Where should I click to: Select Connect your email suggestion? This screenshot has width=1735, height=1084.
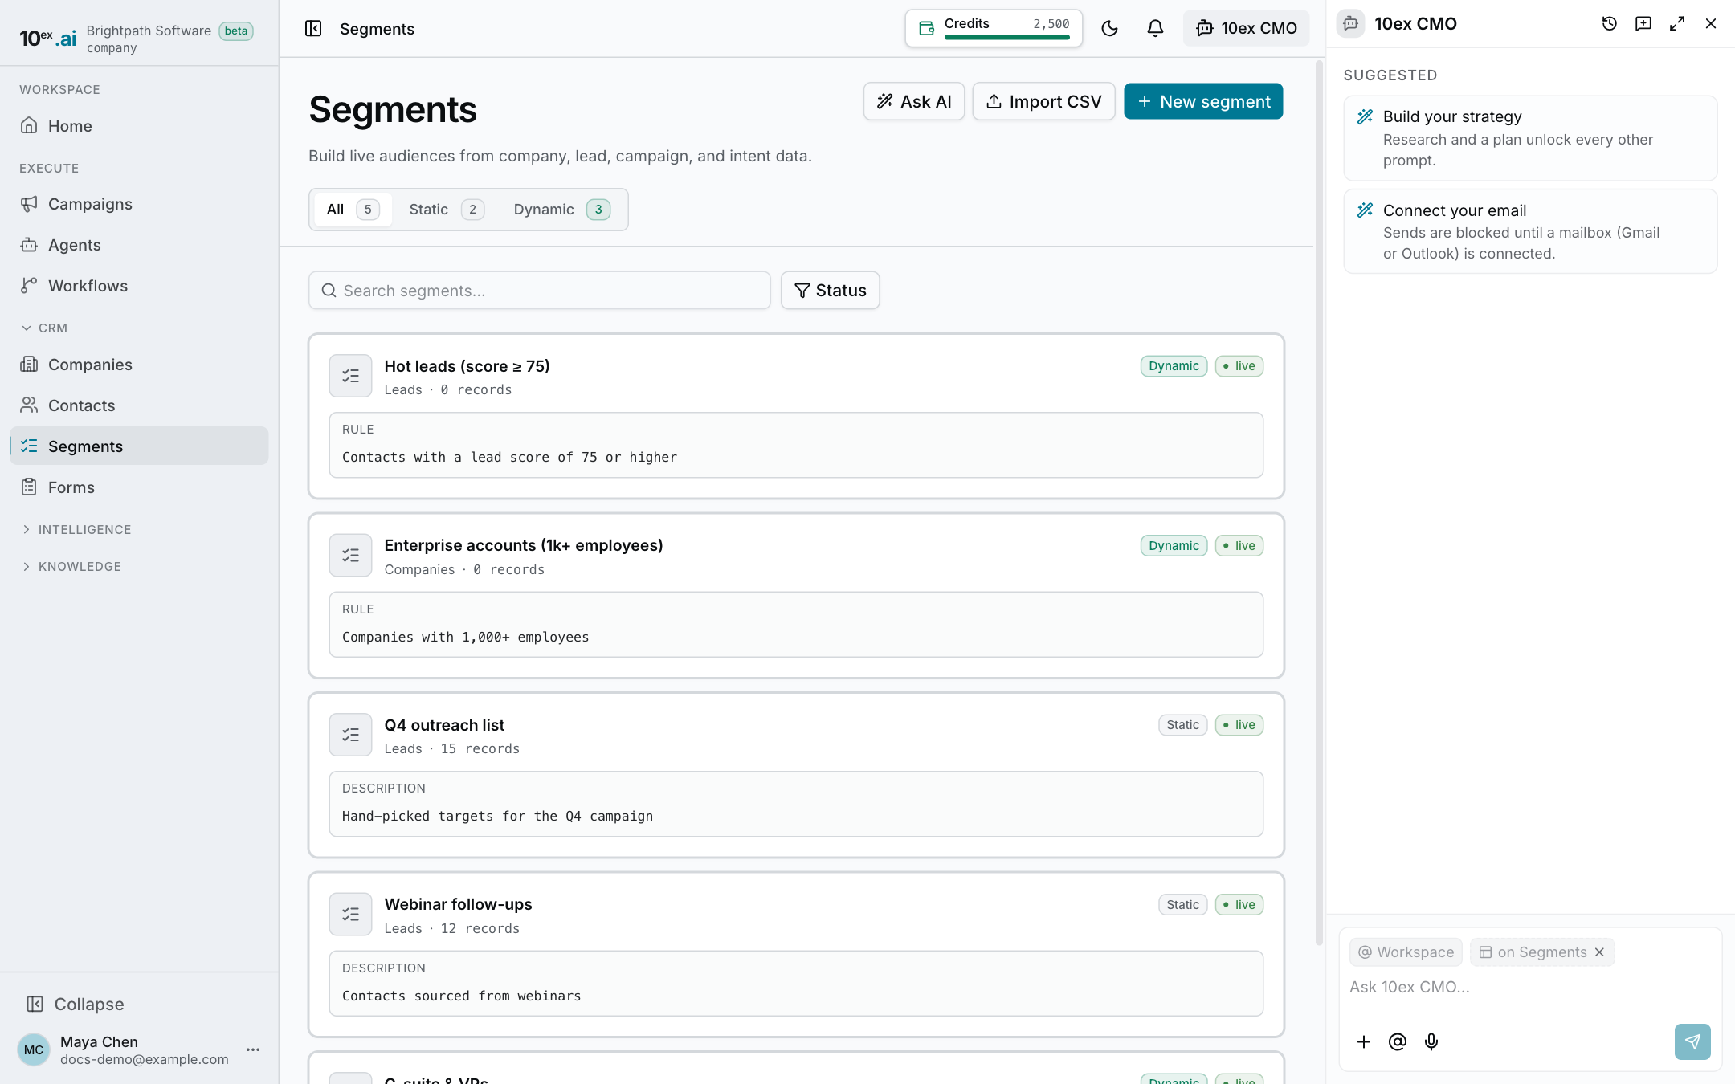click(1530, 231)
